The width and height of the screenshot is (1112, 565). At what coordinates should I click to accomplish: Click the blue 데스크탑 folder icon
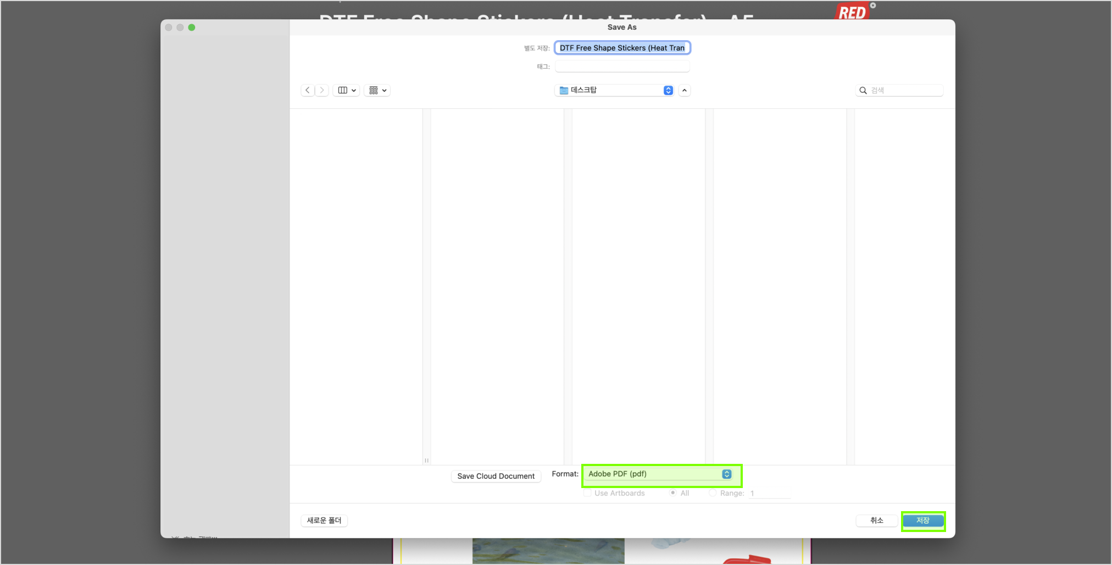[x=564, y=90]
